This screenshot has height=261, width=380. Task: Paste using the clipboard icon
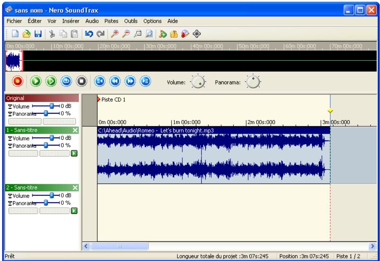[x=74, y=34]
